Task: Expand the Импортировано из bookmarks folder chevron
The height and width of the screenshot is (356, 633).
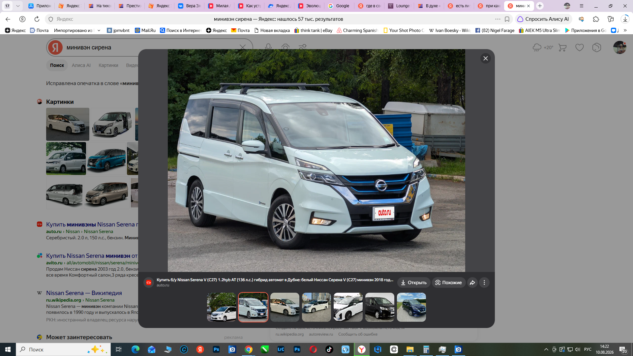Action: coord(99,30)
